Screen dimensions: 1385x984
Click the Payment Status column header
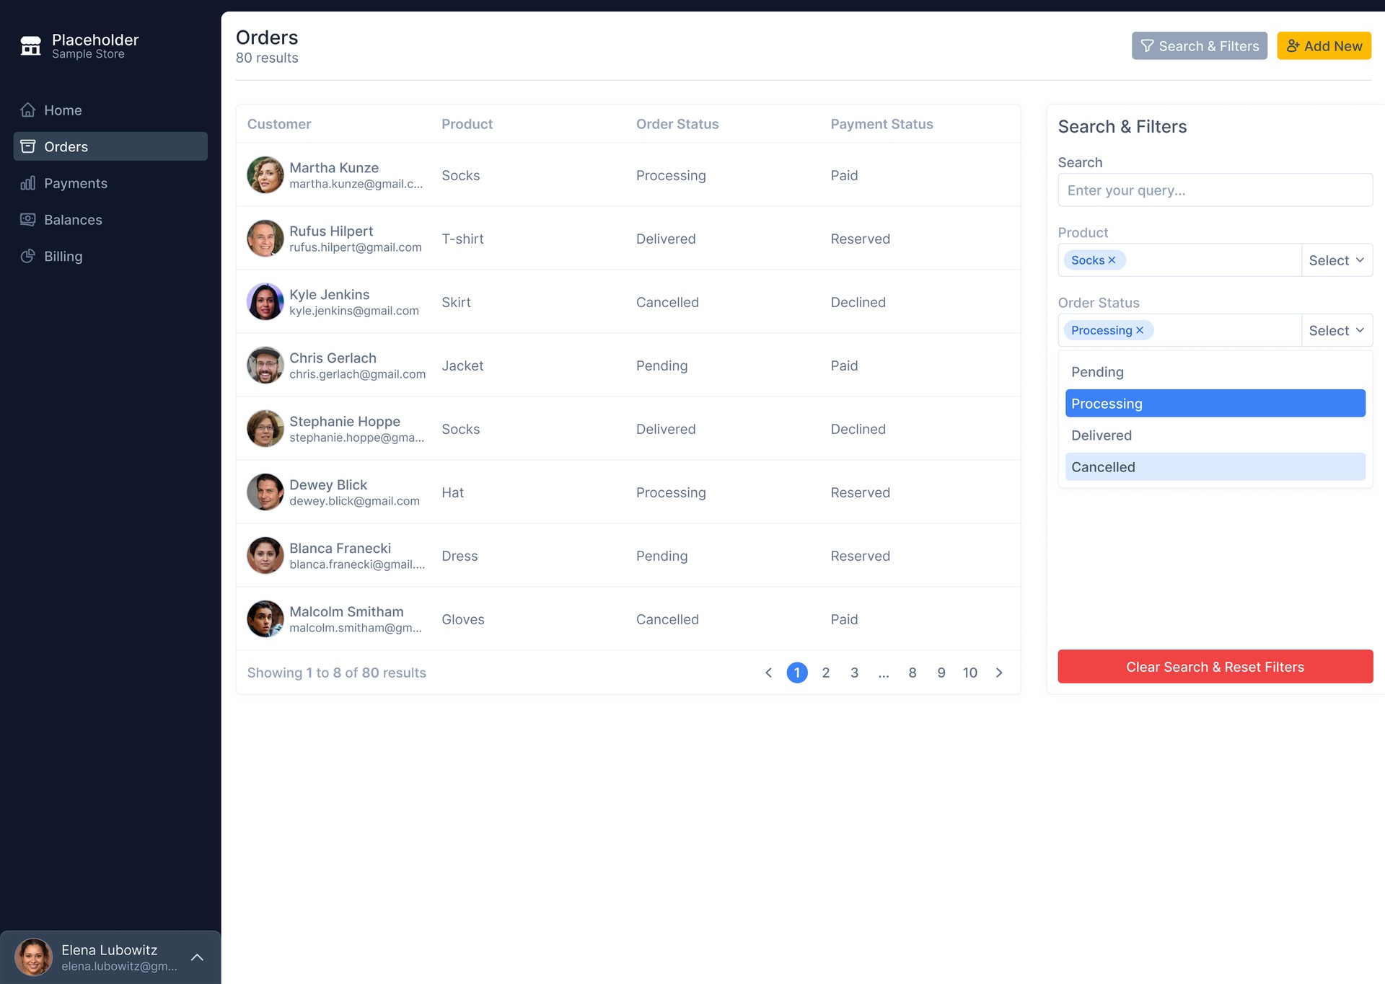click(881, 124)
